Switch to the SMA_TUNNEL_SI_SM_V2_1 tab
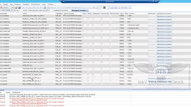The image size is (191, 107). 10,10
